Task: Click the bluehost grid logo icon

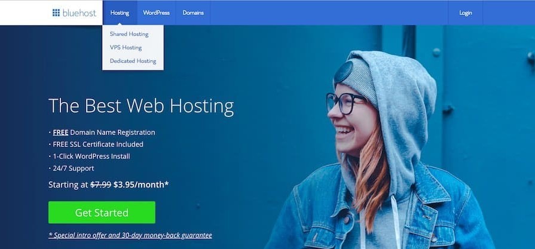Action: (56, 13)
